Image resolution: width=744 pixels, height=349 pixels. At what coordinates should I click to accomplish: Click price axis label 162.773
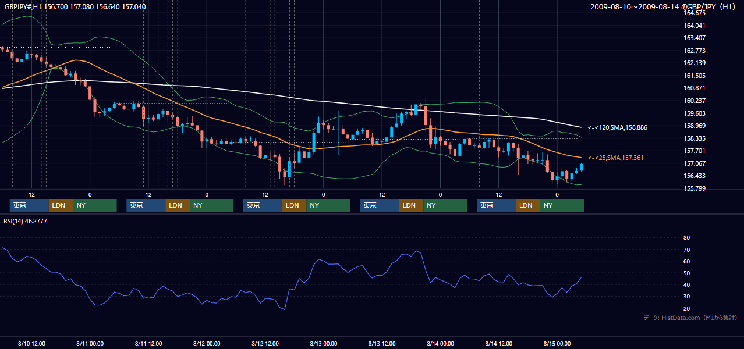click(x=695, y=51)
